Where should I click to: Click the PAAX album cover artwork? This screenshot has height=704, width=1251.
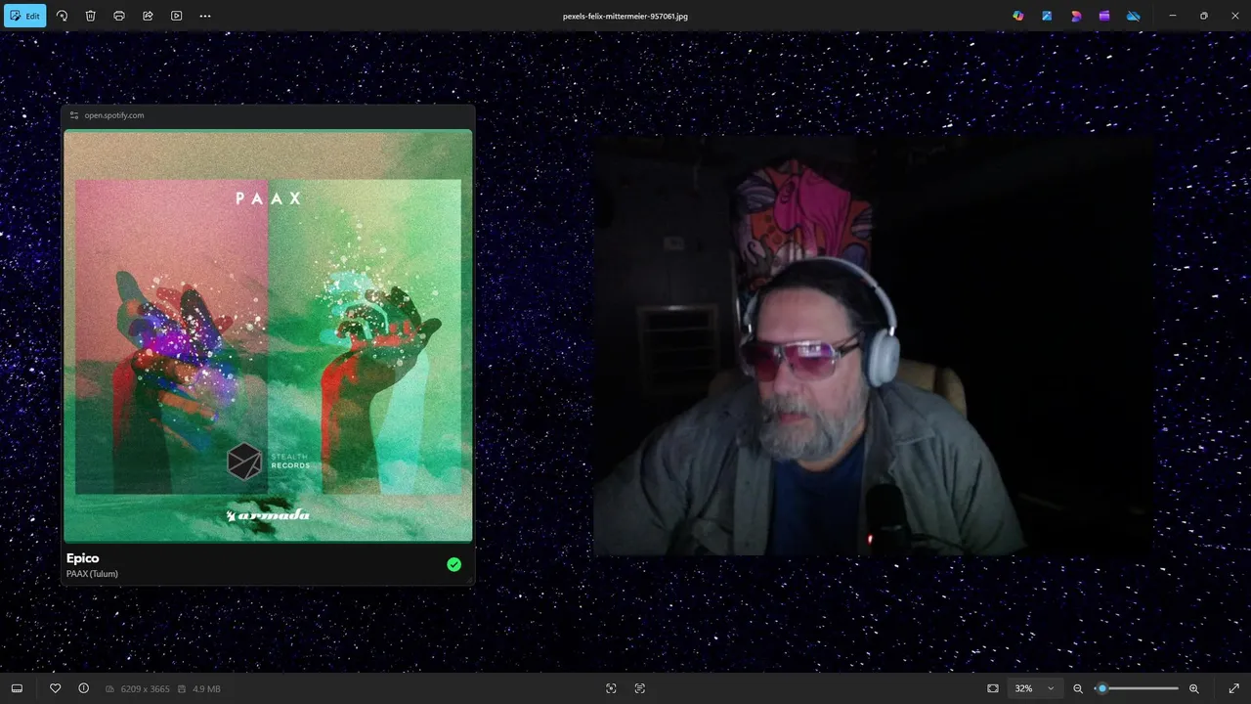(x=268, y=335)
